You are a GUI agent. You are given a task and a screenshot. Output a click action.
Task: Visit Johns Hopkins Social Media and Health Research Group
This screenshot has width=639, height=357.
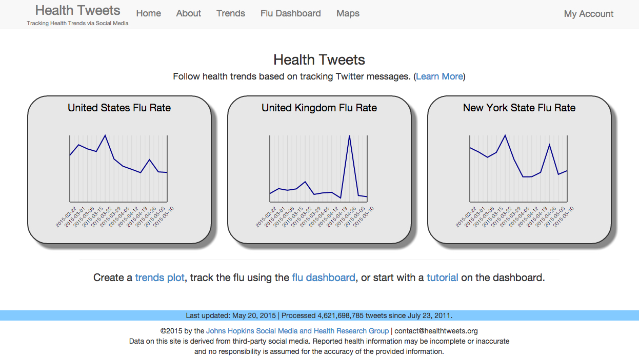click(x=297, y=331)
